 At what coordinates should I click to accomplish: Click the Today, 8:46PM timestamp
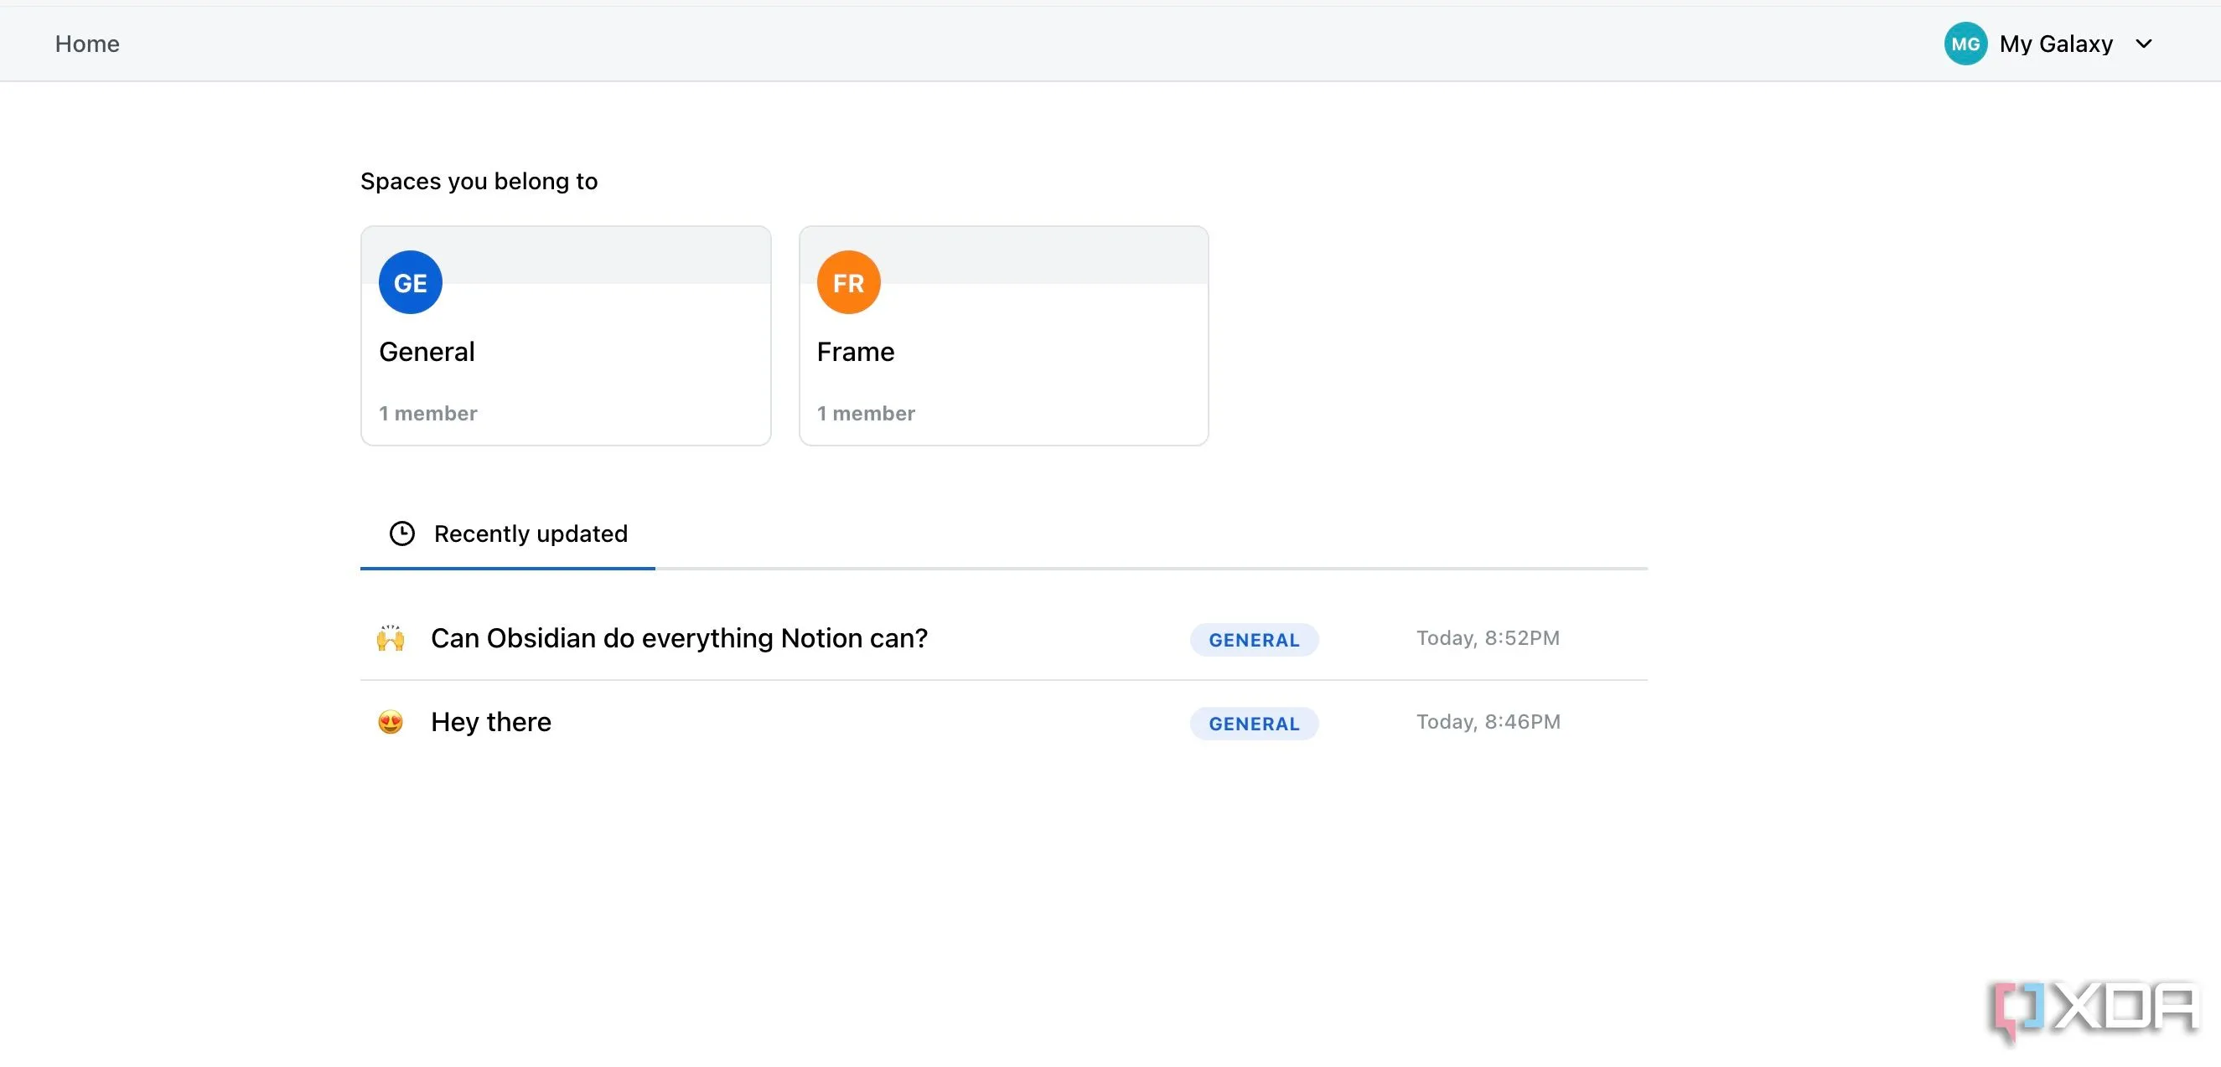1488,722
